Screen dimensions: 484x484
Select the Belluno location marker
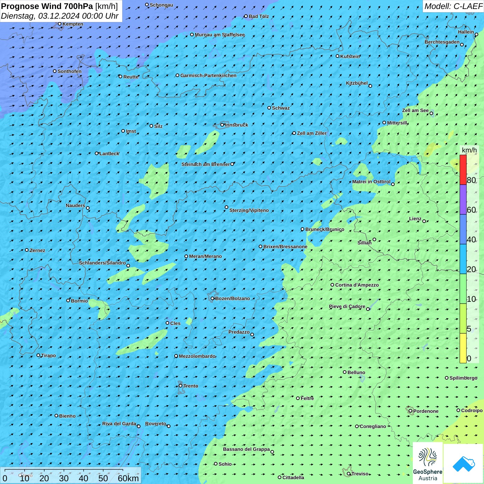345,372
